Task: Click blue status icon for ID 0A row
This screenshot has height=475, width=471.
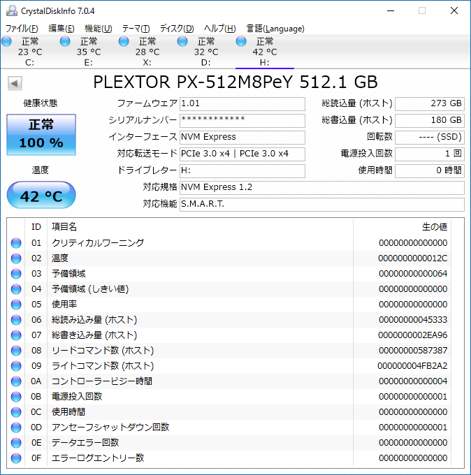Action: tap(16, 381)
